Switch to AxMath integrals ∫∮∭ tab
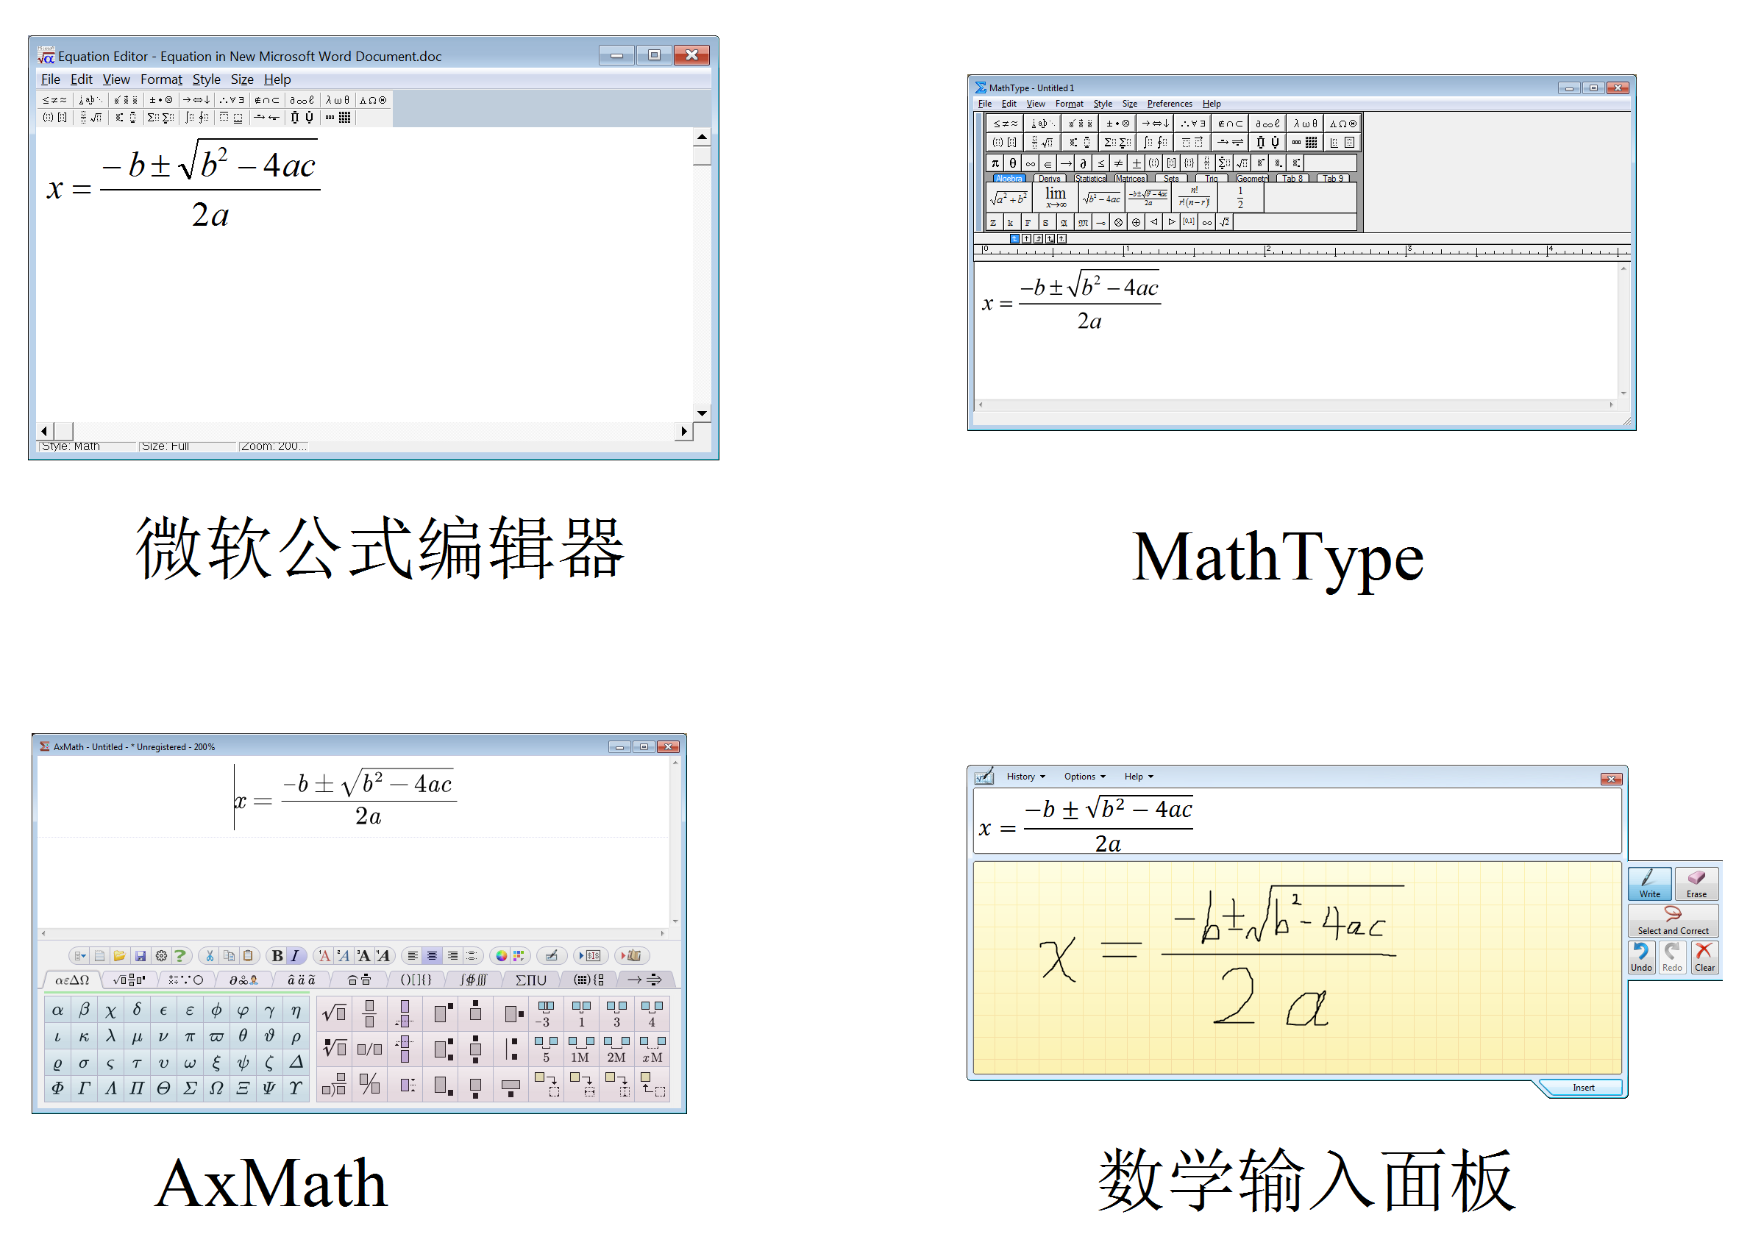The height and width of the screenshot is (1259, 1764). pos(473,980)
